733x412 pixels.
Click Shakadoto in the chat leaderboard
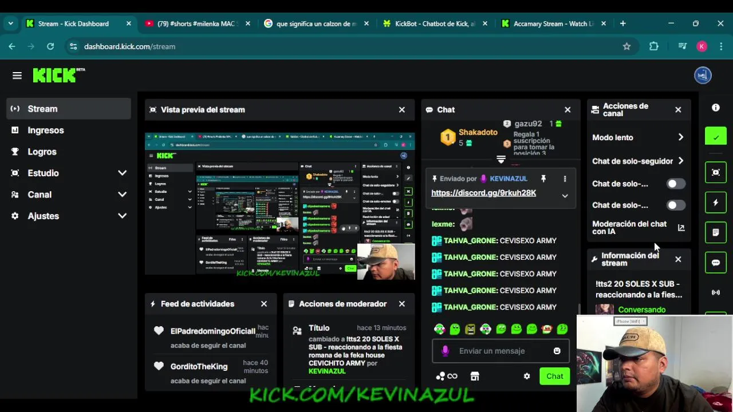point(478,132)
